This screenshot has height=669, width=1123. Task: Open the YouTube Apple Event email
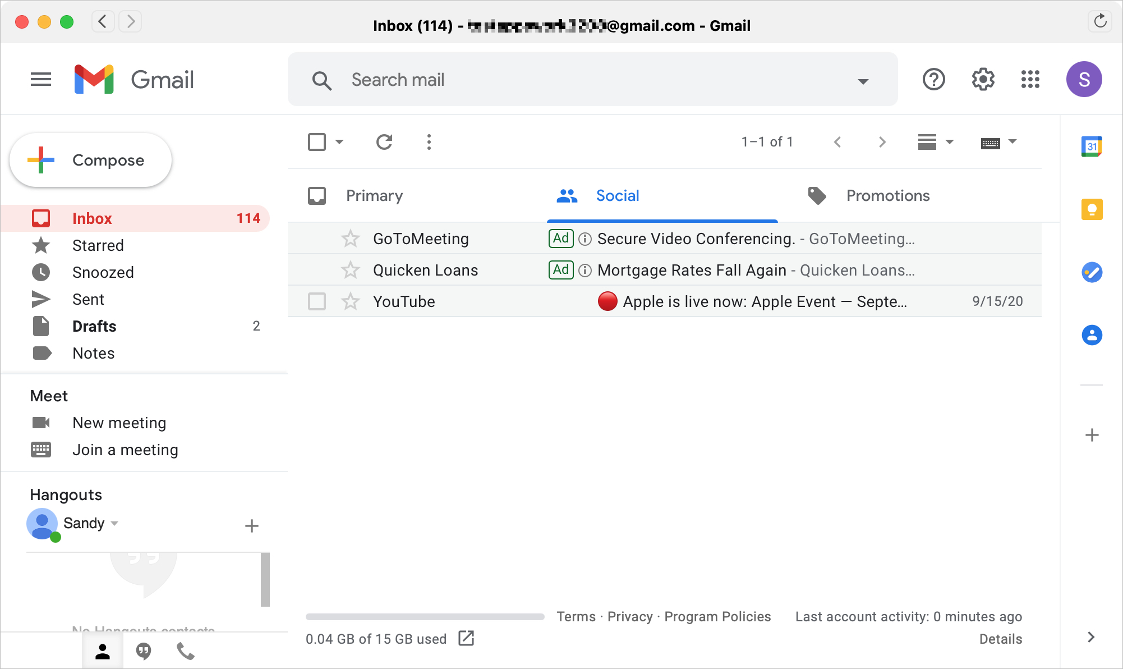[x=665, y=301]
